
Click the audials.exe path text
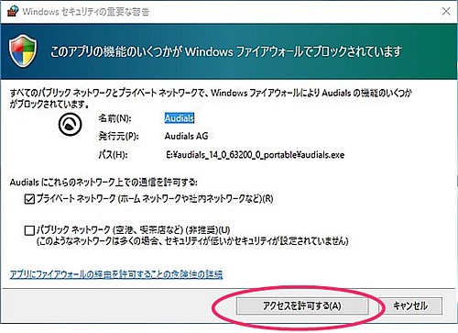[x=256, y=155]
